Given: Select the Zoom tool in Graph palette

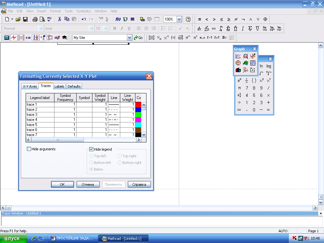Looking at the screenshot, I should coord(245,56).
